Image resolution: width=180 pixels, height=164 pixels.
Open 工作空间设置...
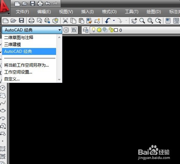coord(29,72)
